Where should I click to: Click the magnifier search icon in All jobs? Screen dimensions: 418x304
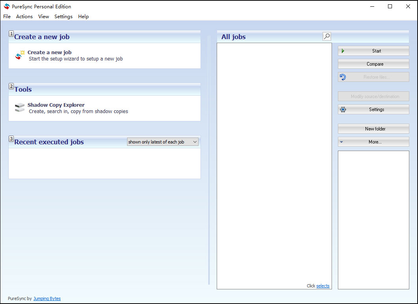click(x=326, y=36)
